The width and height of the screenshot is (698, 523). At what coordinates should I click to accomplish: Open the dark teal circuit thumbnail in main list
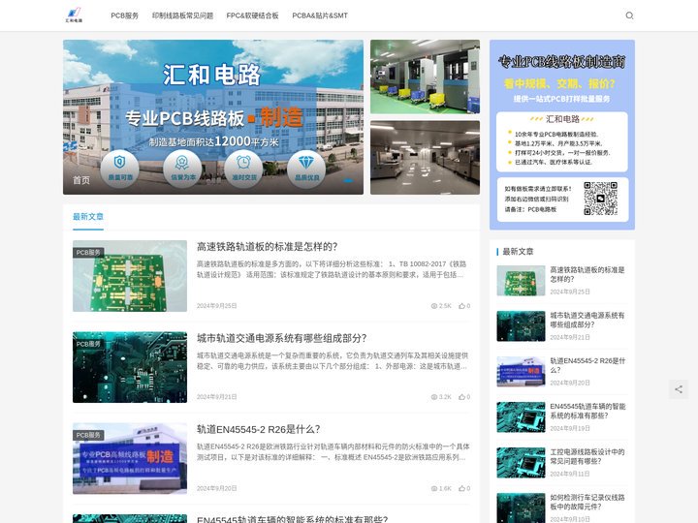click(130, 367)
